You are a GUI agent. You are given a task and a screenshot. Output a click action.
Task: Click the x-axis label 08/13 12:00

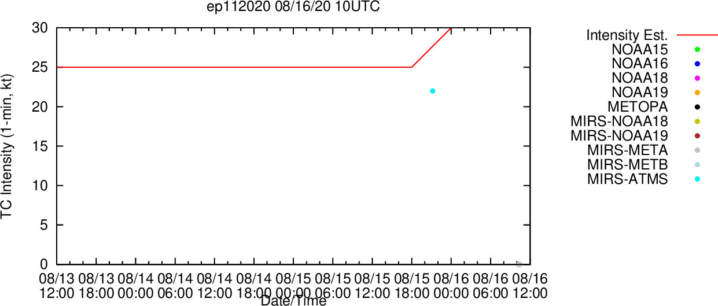(57, 286)
